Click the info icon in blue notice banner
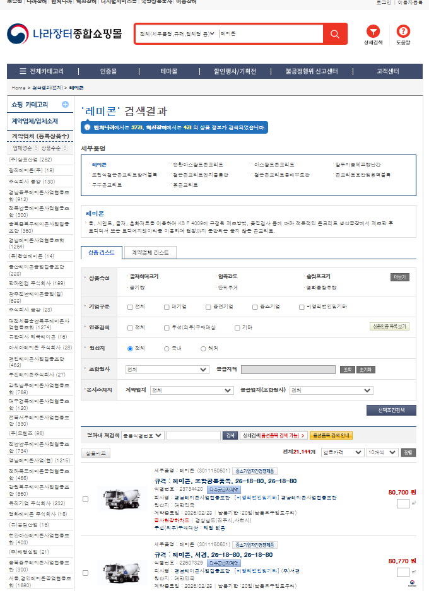429x591 pixels. tap(88, 127)
